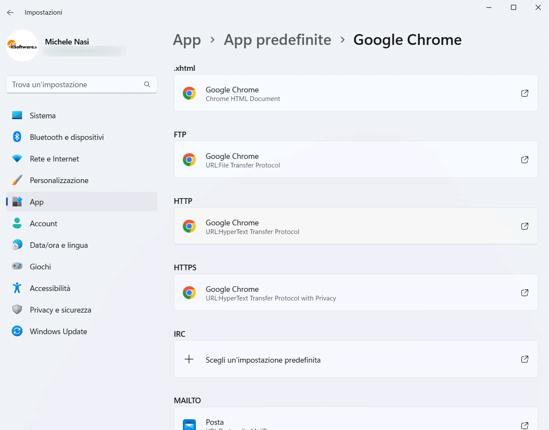The image size is (549, 430).
Task: Open Giochi settings section
Action: click(x=82, y=267)
